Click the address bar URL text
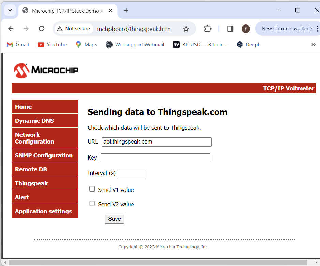 tap(134, 29)
